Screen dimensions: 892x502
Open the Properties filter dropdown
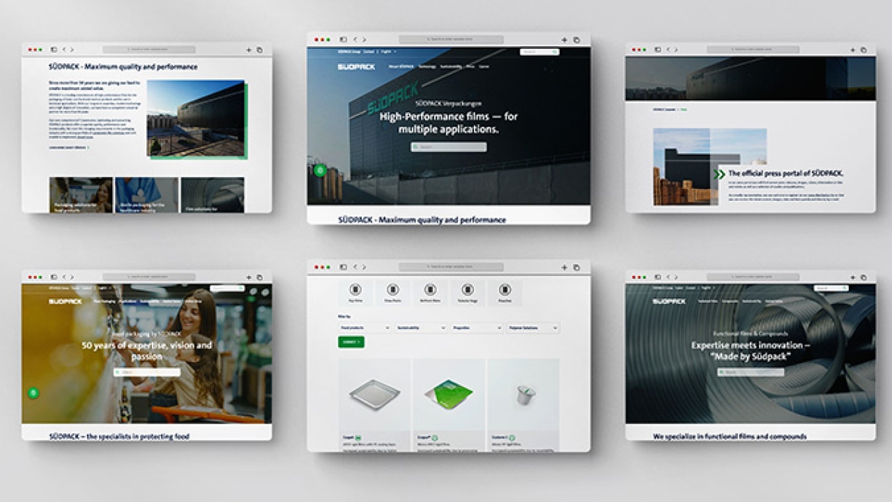click(477, 327)
